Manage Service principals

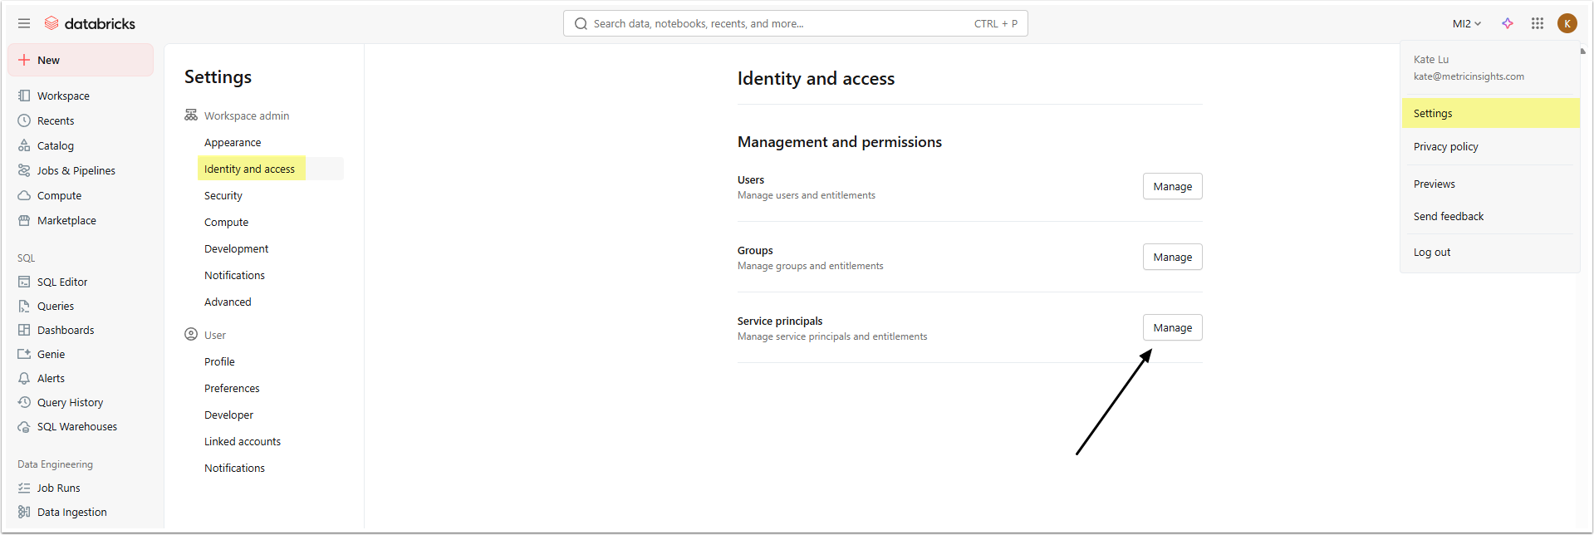click(x=1172, y=327)
